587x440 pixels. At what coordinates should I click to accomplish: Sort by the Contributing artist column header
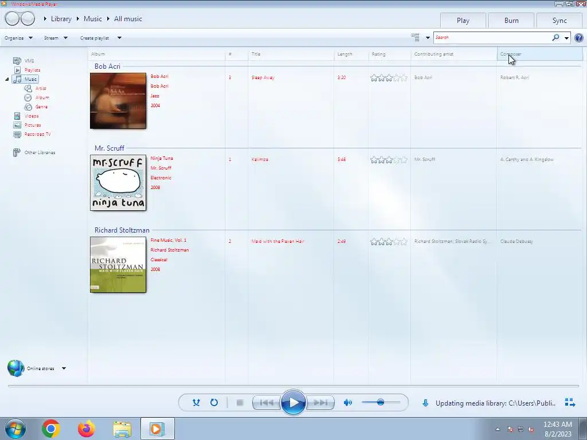pos(454,54)
